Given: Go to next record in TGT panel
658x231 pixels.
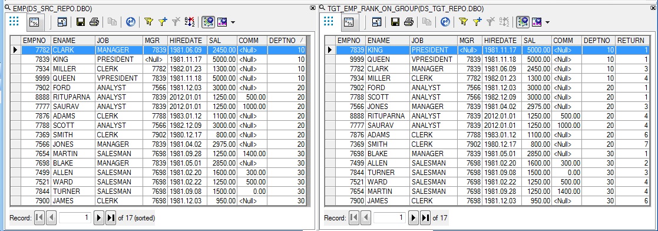Looking at the screenshot, I should [x=414, y=218].
